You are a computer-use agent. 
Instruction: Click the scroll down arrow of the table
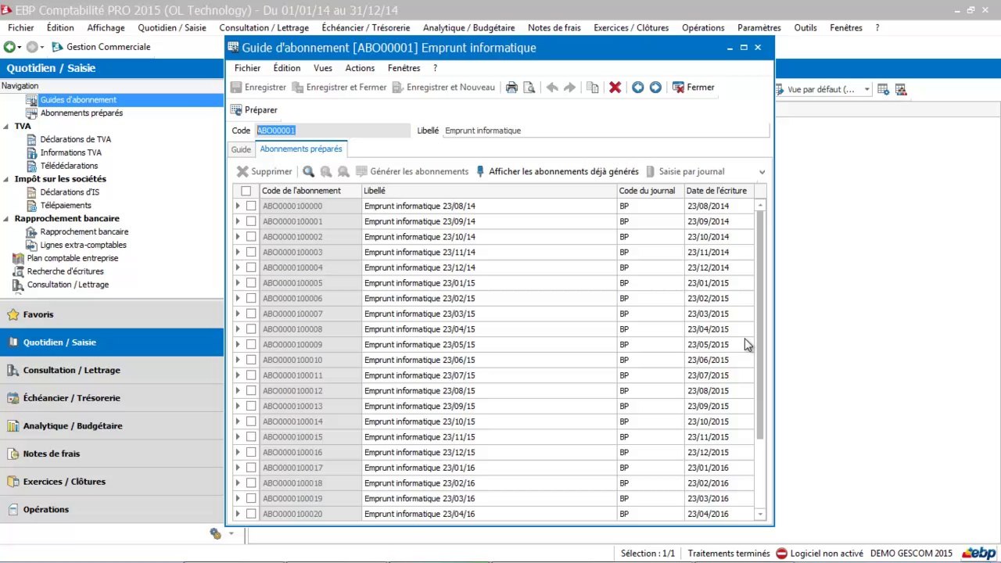(x=760, y=514)
